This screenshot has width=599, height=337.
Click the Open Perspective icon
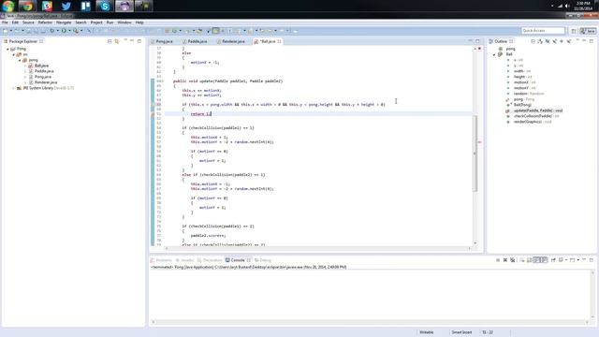click(x=574, y=31)
